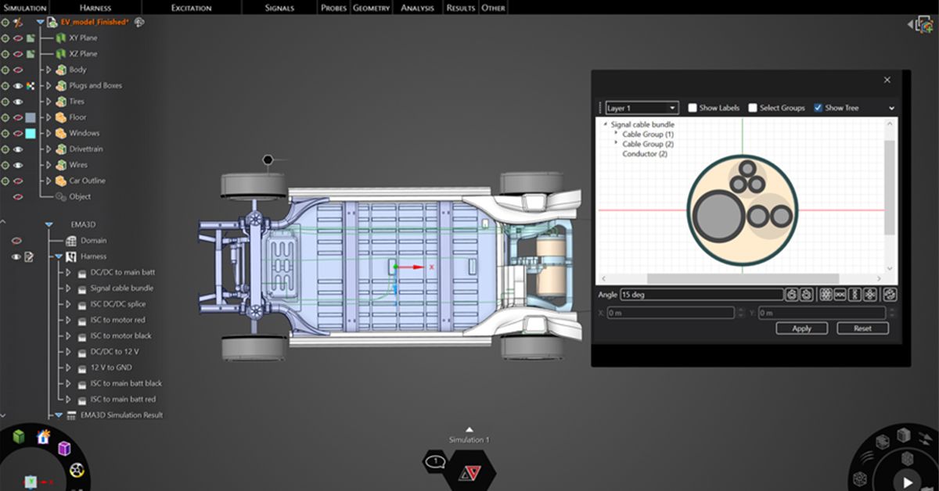This screenshot has height=491, width=939.
Task: Click the view cube icon at top right
Action: 923,25
